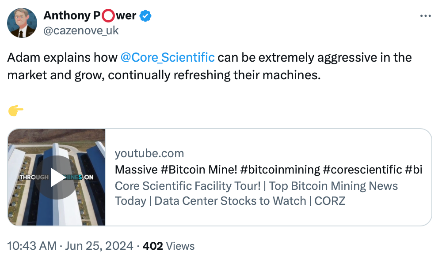Click the tweet text about refreshing machines
442x259 pixels.
pyautogui.click(x=209, y=67)
